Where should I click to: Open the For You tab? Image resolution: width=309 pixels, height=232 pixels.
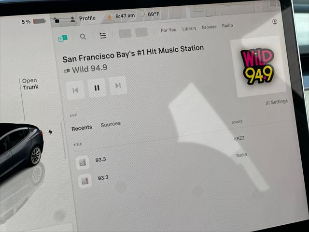point(169,30)
